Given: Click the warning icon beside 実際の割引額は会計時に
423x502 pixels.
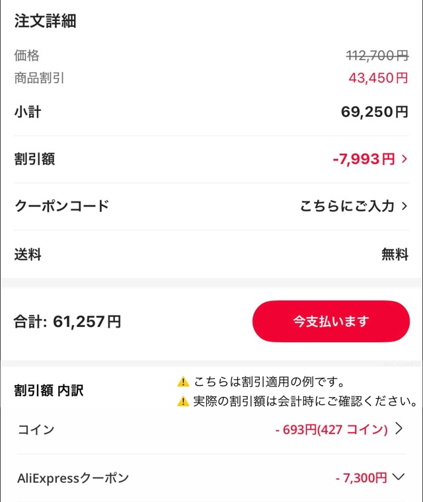Looking at the screenshot, I should click(183, 401).
